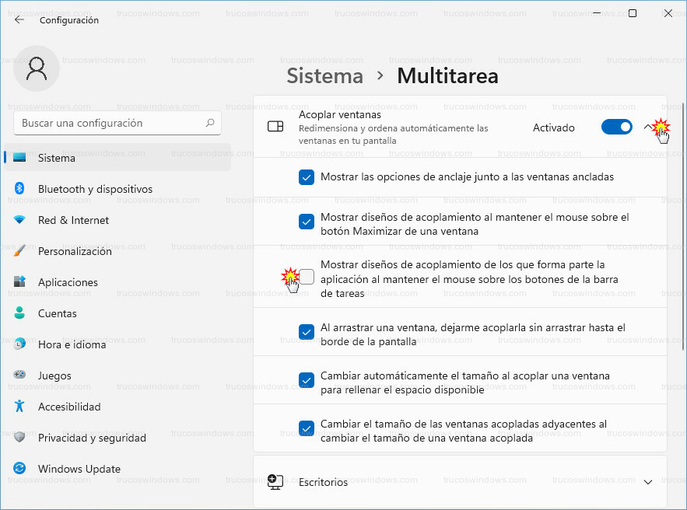Open Aplicaciones settings category
The height and width of the screenshot is (510, 687).
point(68,282)
